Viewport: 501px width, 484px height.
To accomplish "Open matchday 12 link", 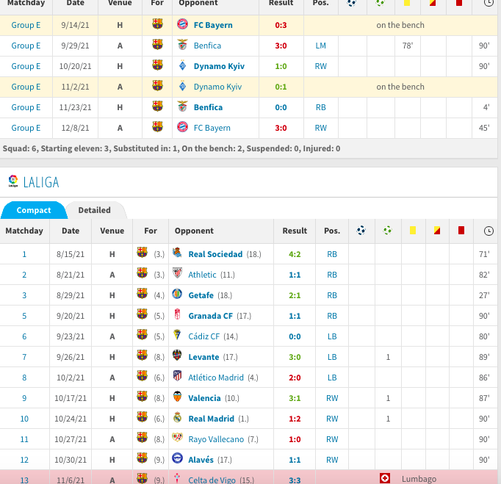I will click(24, 460).
